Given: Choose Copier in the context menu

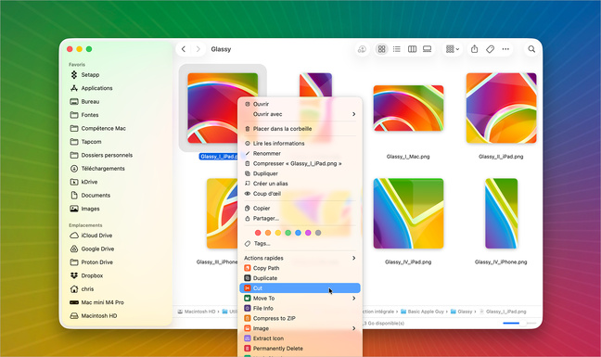Looking at the screenshot, I should (300, 209).
